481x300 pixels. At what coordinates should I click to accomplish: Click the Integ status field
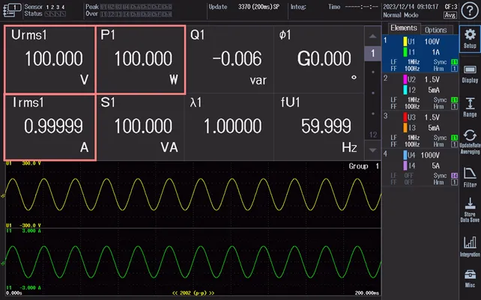pyautogui.click(x=298, y=7)
